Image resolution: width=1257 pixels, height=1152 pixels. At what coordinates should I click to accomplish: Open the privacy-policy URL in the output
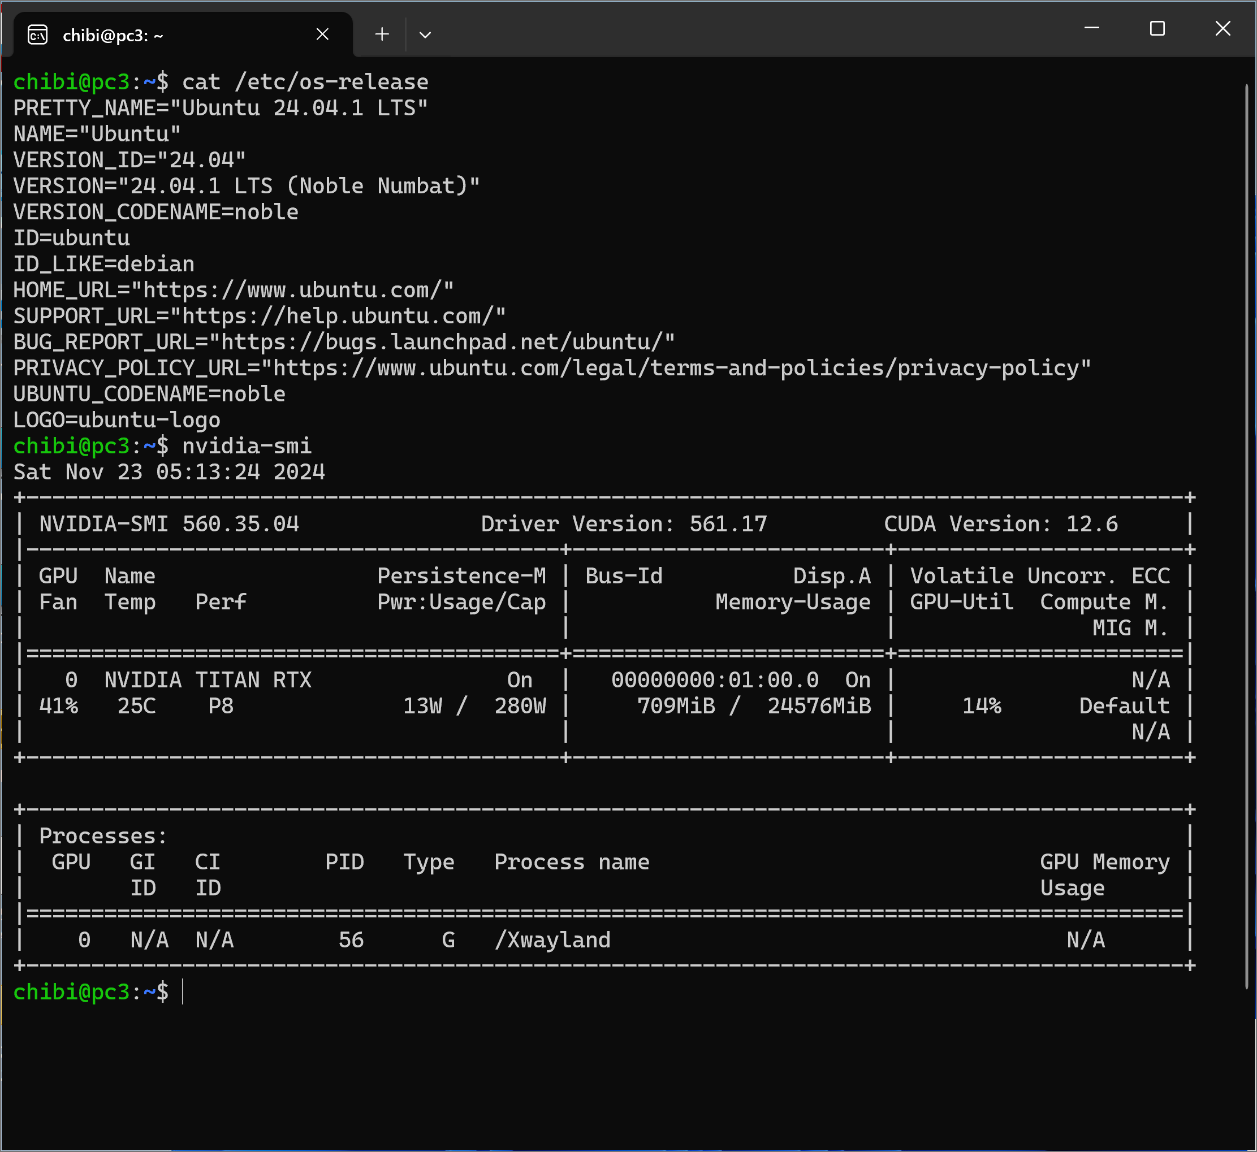pos(676,369)
